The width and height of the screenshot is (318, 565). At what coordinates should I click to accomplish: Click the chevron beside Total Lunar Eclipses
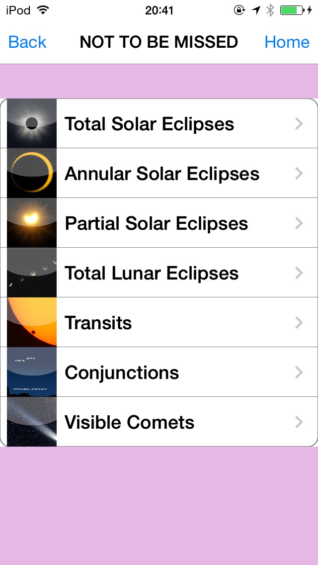(x=299, y=273)
